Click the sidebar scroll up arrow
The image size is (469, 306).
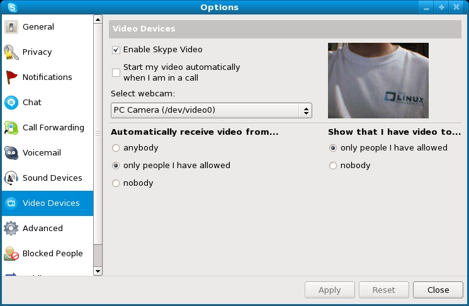click(98, 20)
